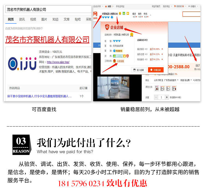
Task: Click the green badge icon in shop header
Action: 124,13
